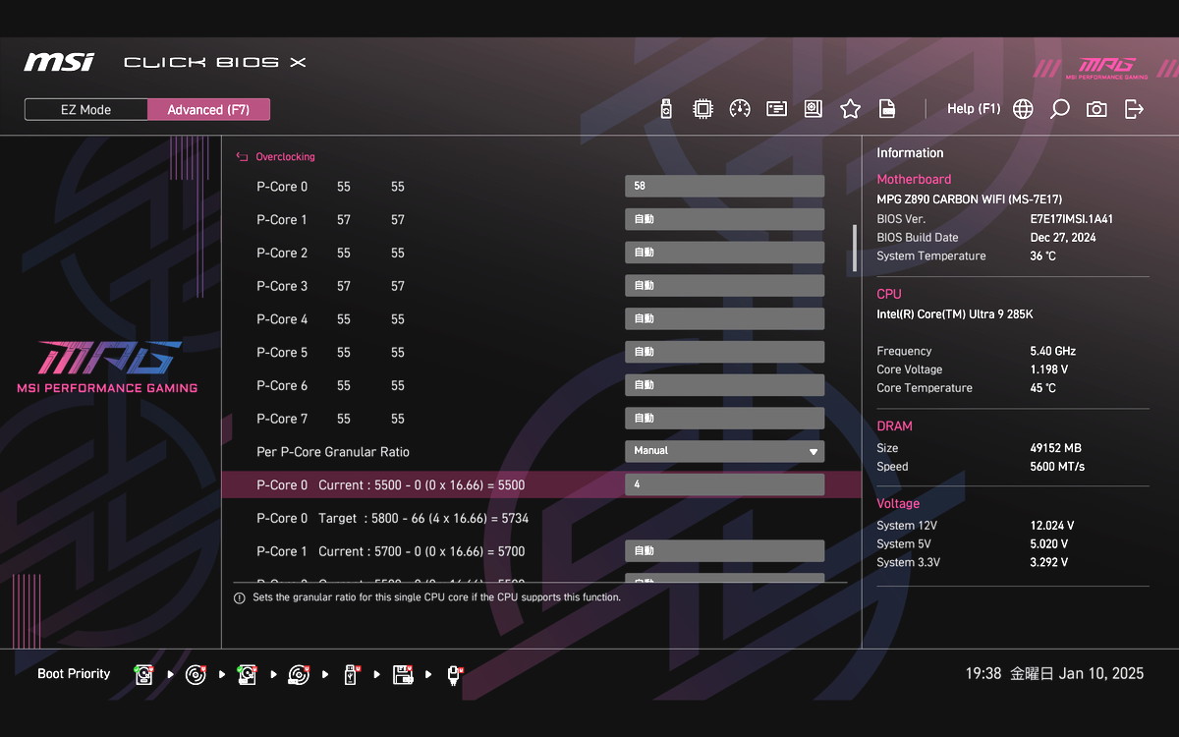Open Help (F1)
This screenshot has width=1179, height=737.
[973, 109]
